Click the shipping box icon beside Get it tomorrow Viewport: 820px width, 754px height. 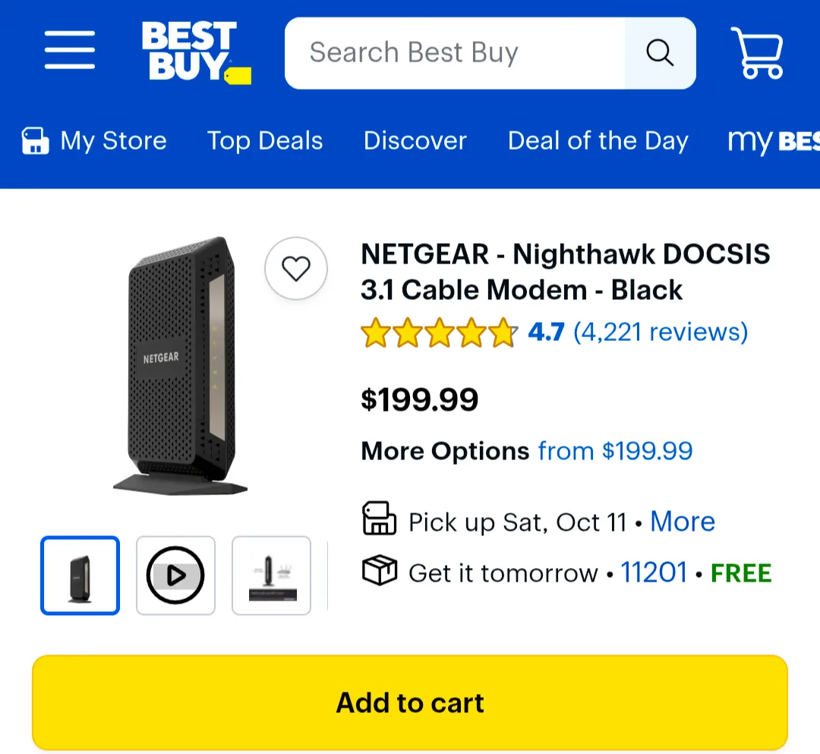pyautogui.click(x=380, y=572)
